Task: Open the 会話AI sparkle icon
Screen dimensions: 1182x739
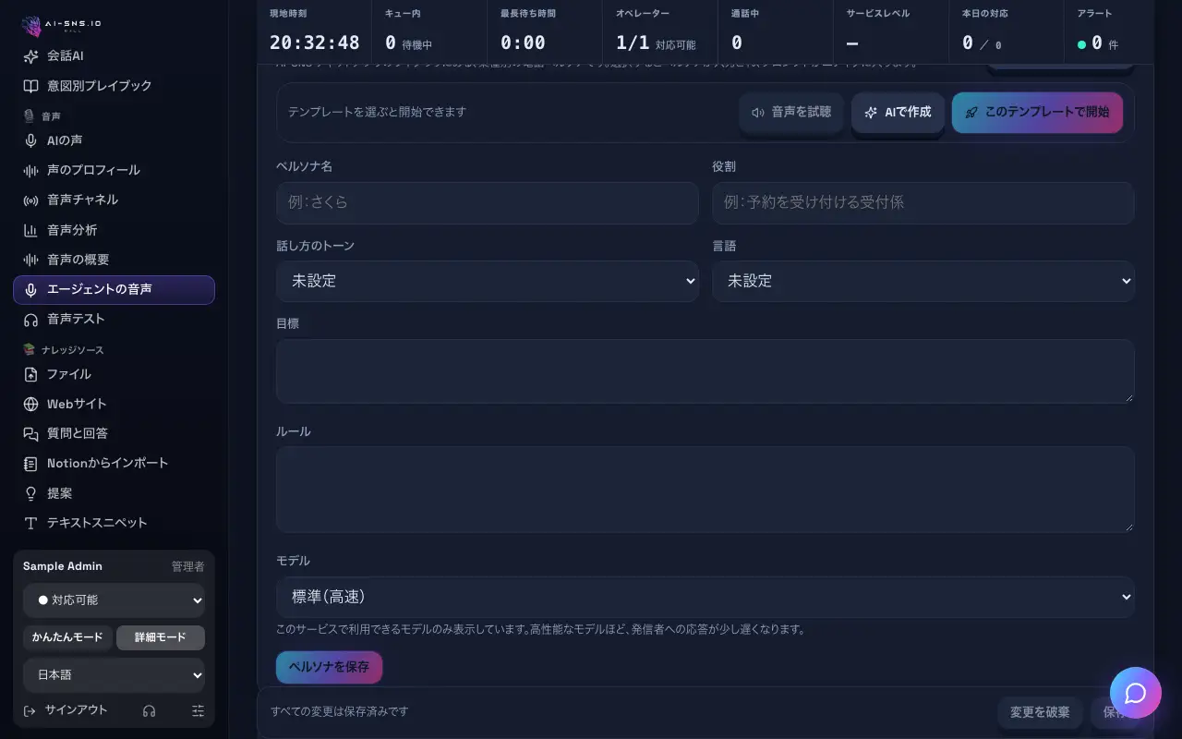Action: click(x=30, y=56)
